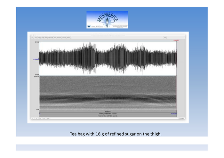Click the MESMERISE logo
This screenshot has height=158, width=224.
(x=107, y=20)
